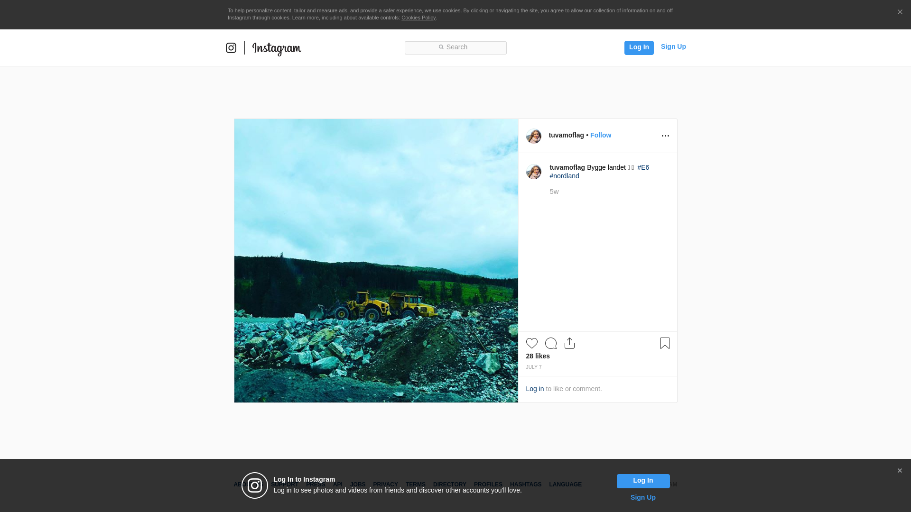
Task: Click into the Search field
Action: pos(455,47)
